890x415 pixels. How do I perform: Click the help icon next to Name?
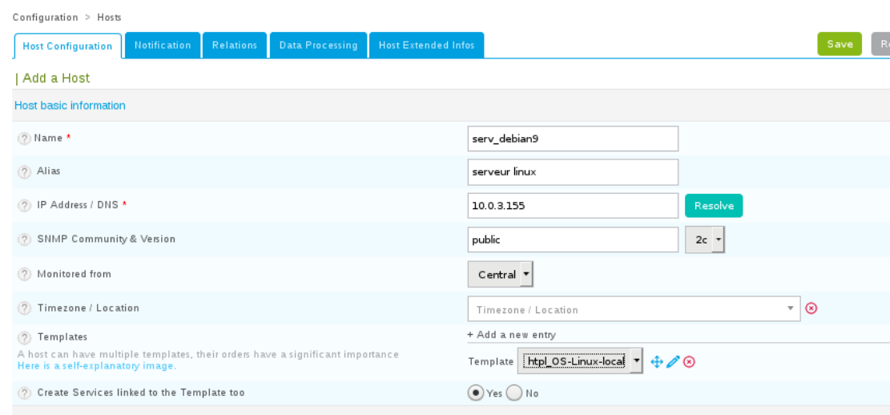pos(24,139)
